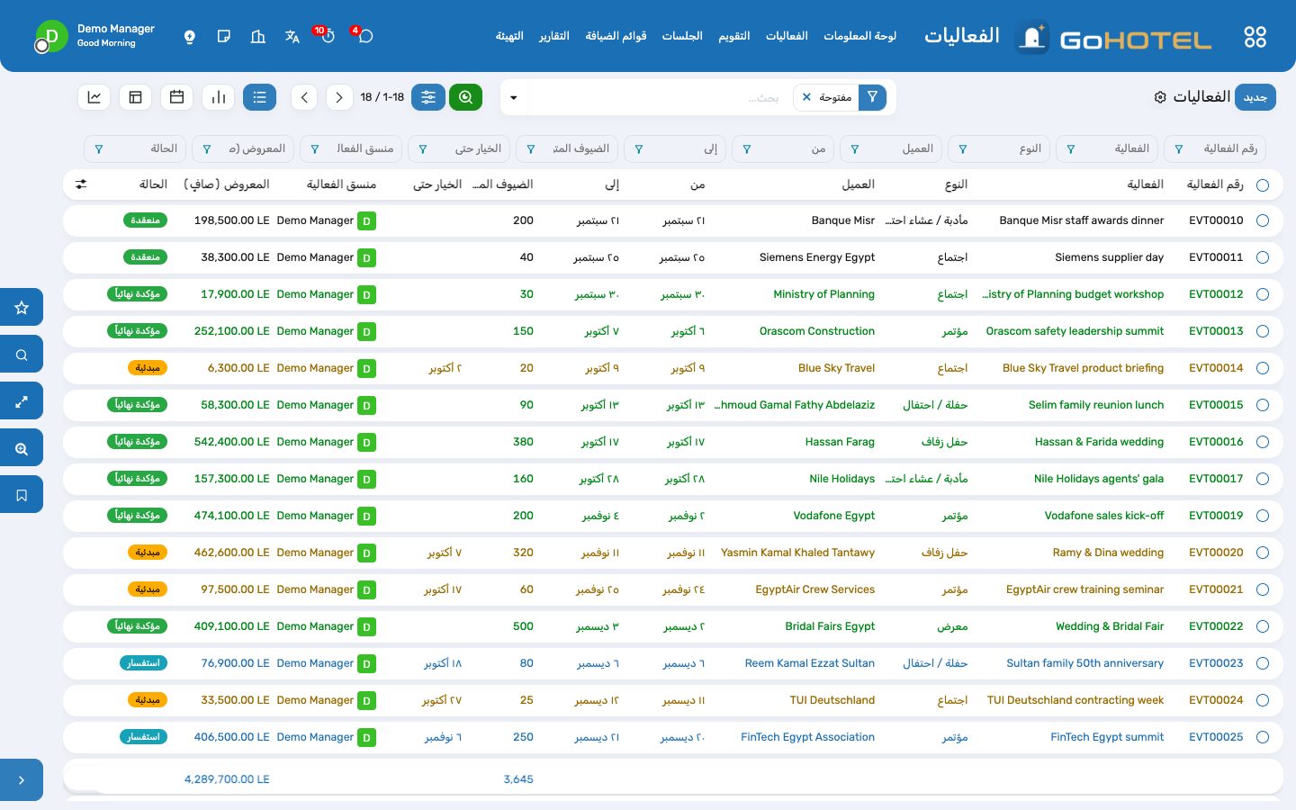Click the بحث search input field

[657, 97]
